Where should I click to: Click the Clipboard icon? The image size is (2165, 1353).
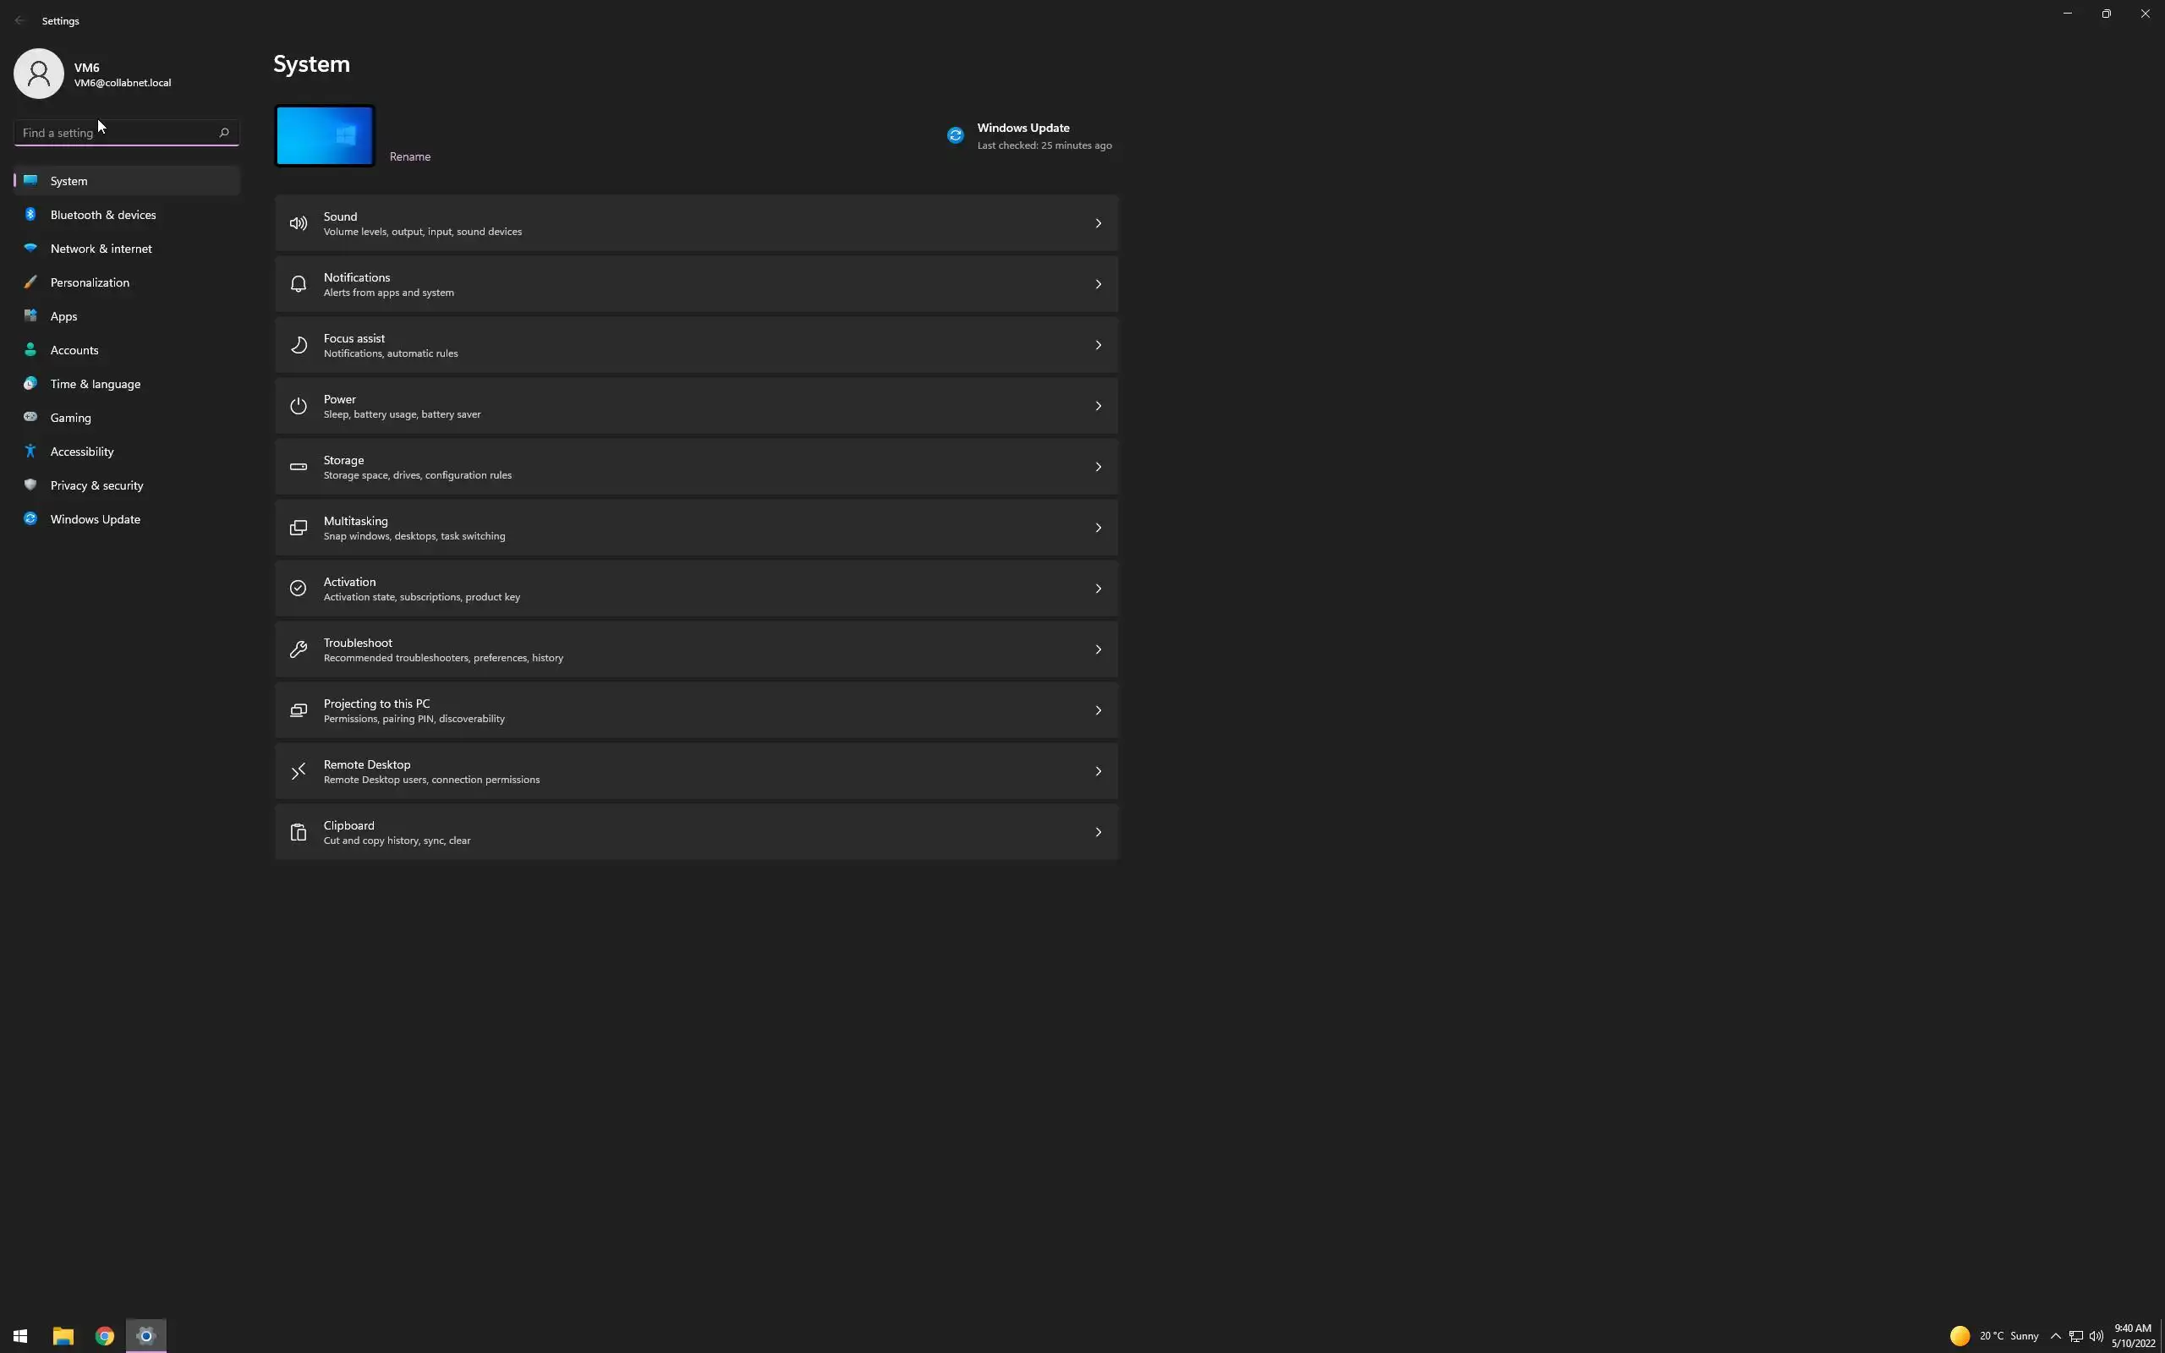point(298,832)
